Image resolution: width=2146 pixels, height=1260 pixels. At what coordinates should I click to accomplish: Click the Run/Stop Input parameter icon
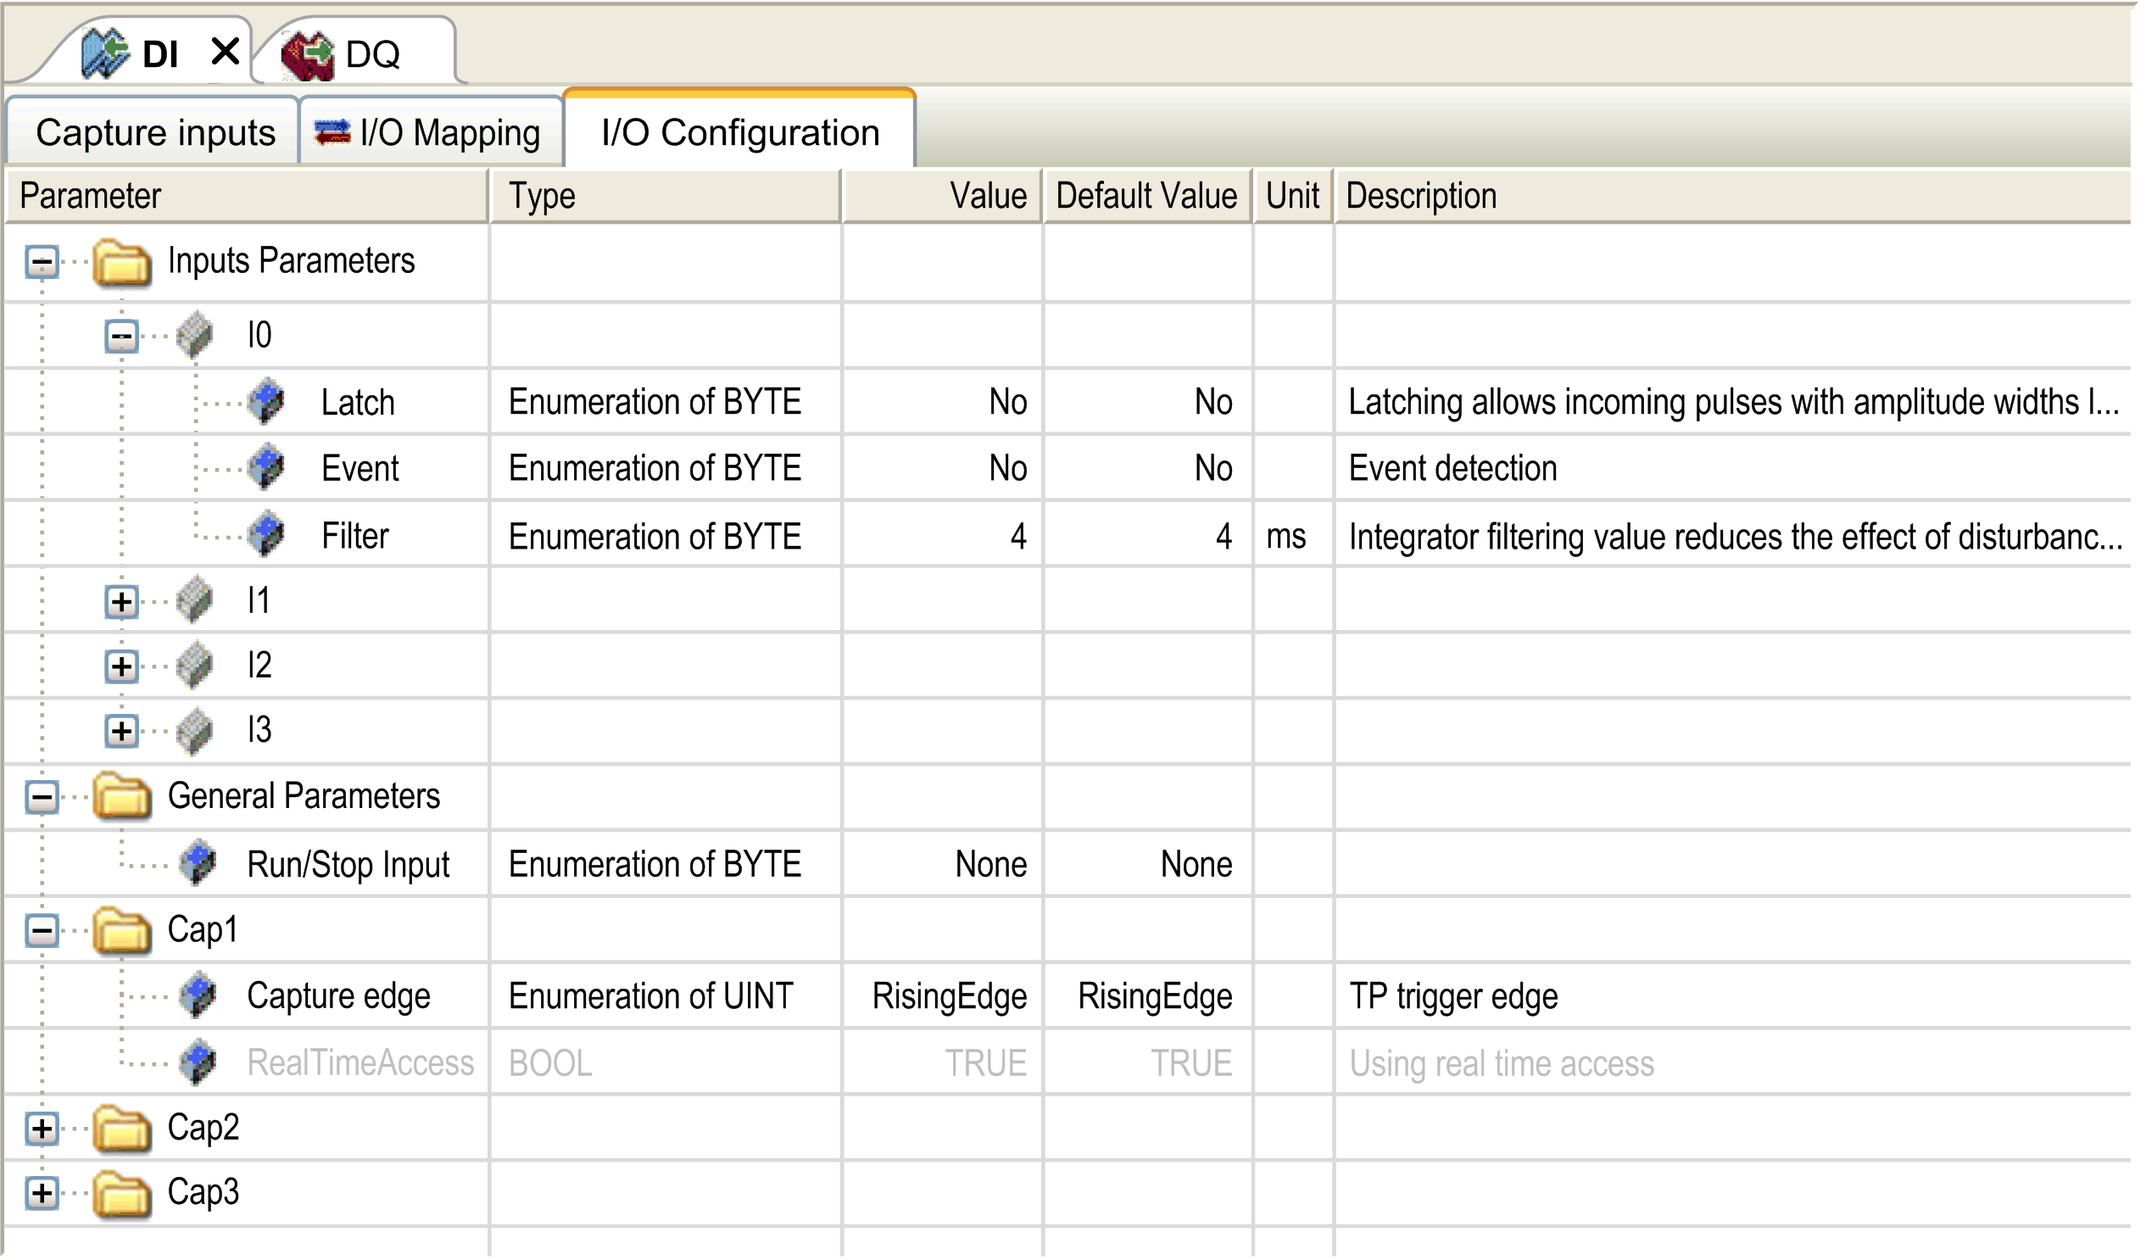point(199,865)
